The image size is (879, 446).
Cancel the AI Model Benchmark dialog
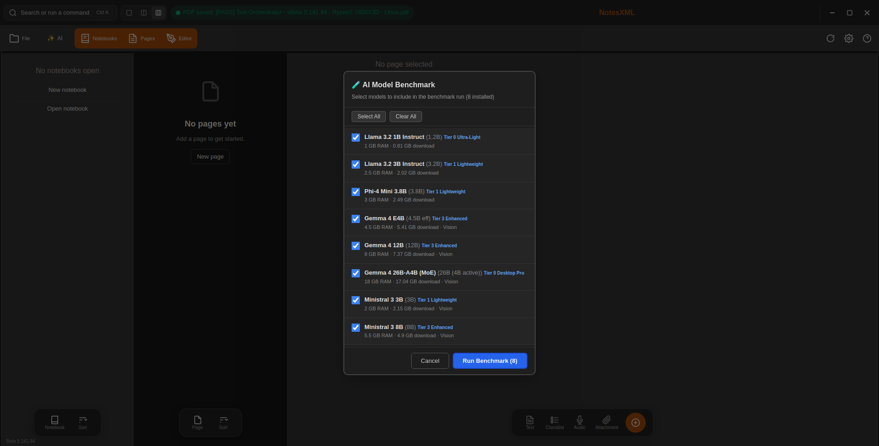tap(430, 361)
